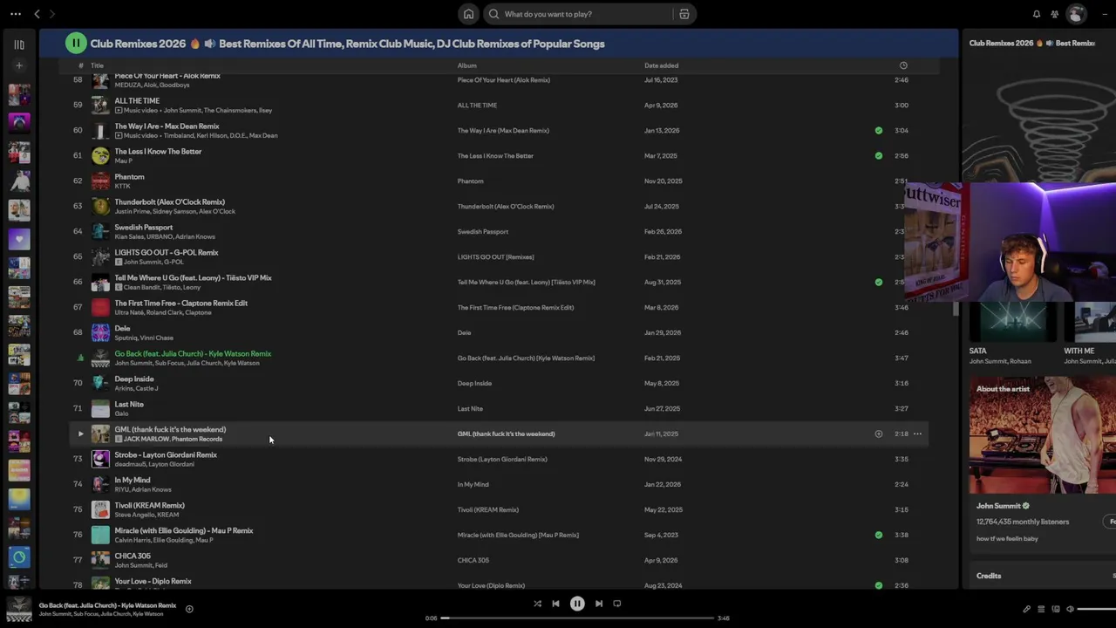Skip to the previous track
The width and height of the screenshot is (1116, 628).
555,604
